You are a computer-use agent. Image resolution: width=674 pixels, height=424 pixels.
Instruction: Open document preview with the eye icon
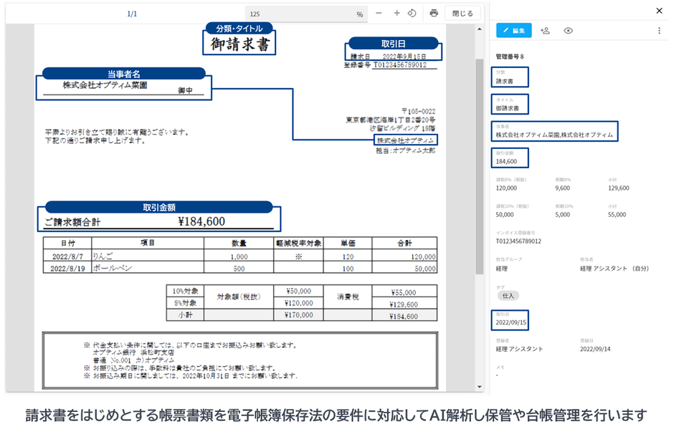point(569,30)
